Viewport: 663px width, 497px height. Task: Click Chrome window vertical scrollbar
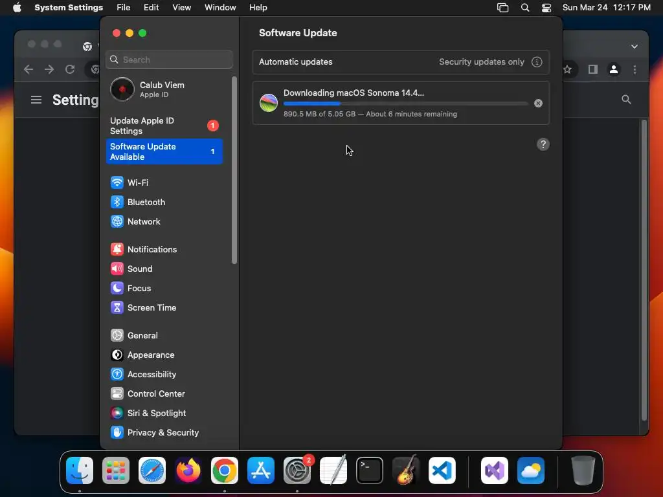[644, 271]
